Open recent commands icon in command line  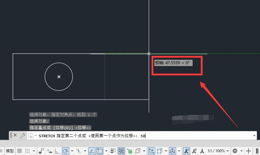pos(31,135)
